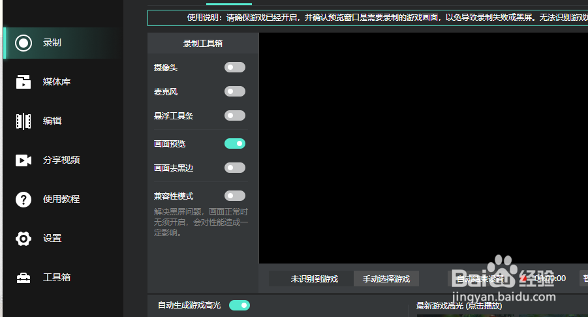Click the 自动生成游戏高光 label text
Viewport: 588px width, 317px height.
click(189, 305)
